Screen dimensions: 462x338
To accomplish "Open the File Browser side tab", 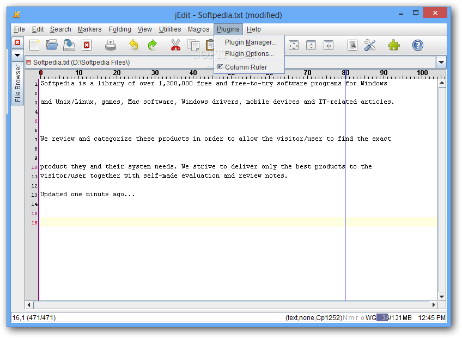I will point(17,83).
